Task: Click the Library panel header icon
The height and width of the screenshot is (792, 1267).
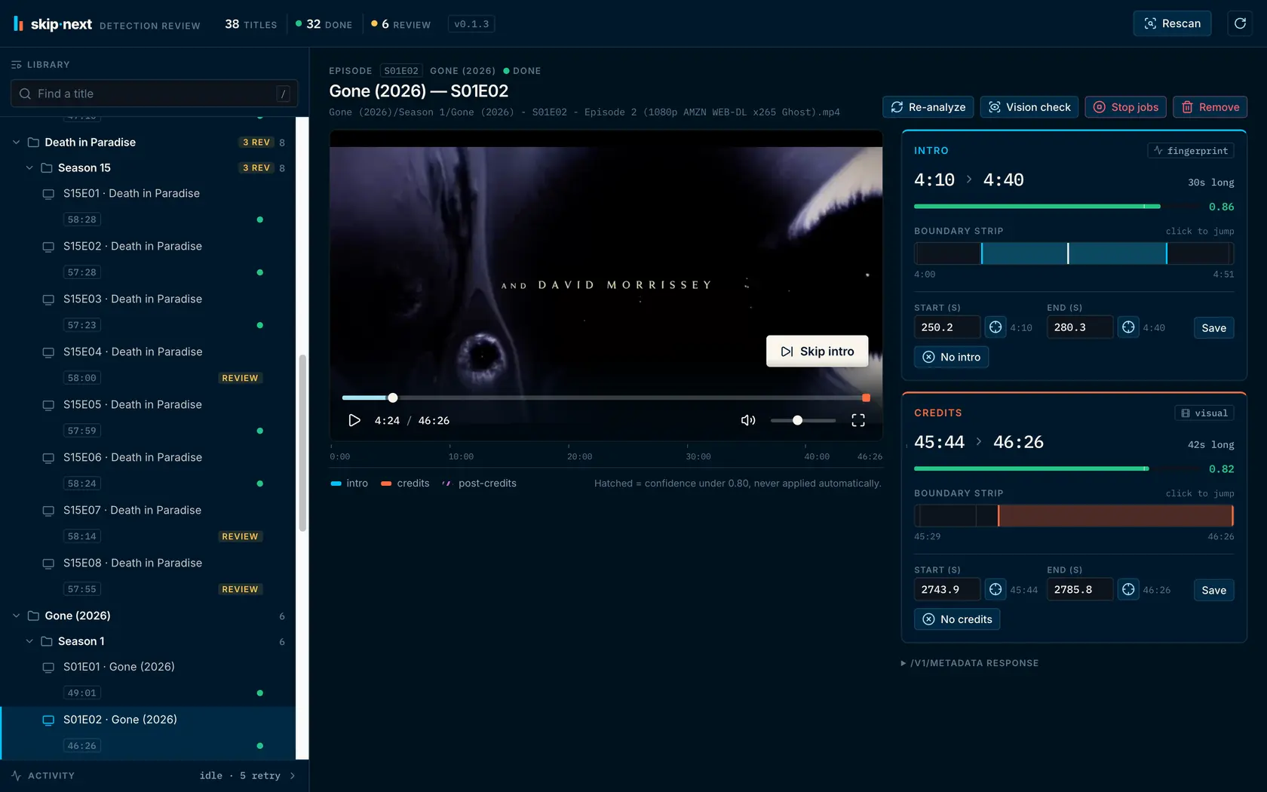Action: 17,65
